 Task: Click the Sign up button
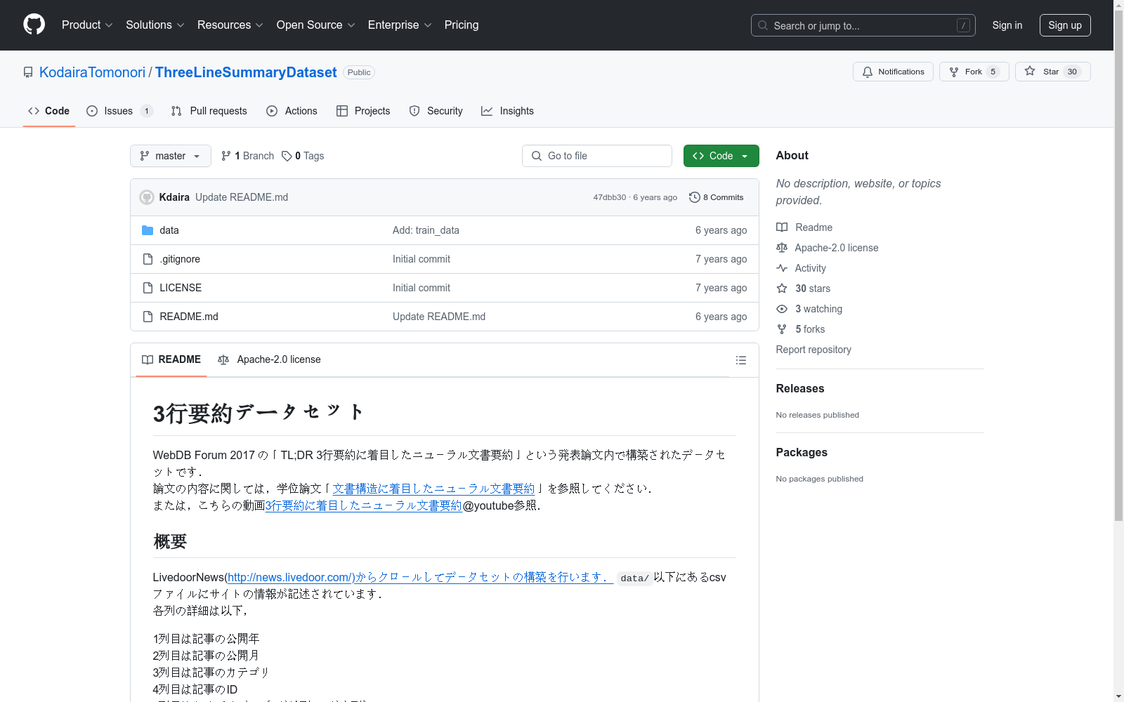[x=1065, y=25]
